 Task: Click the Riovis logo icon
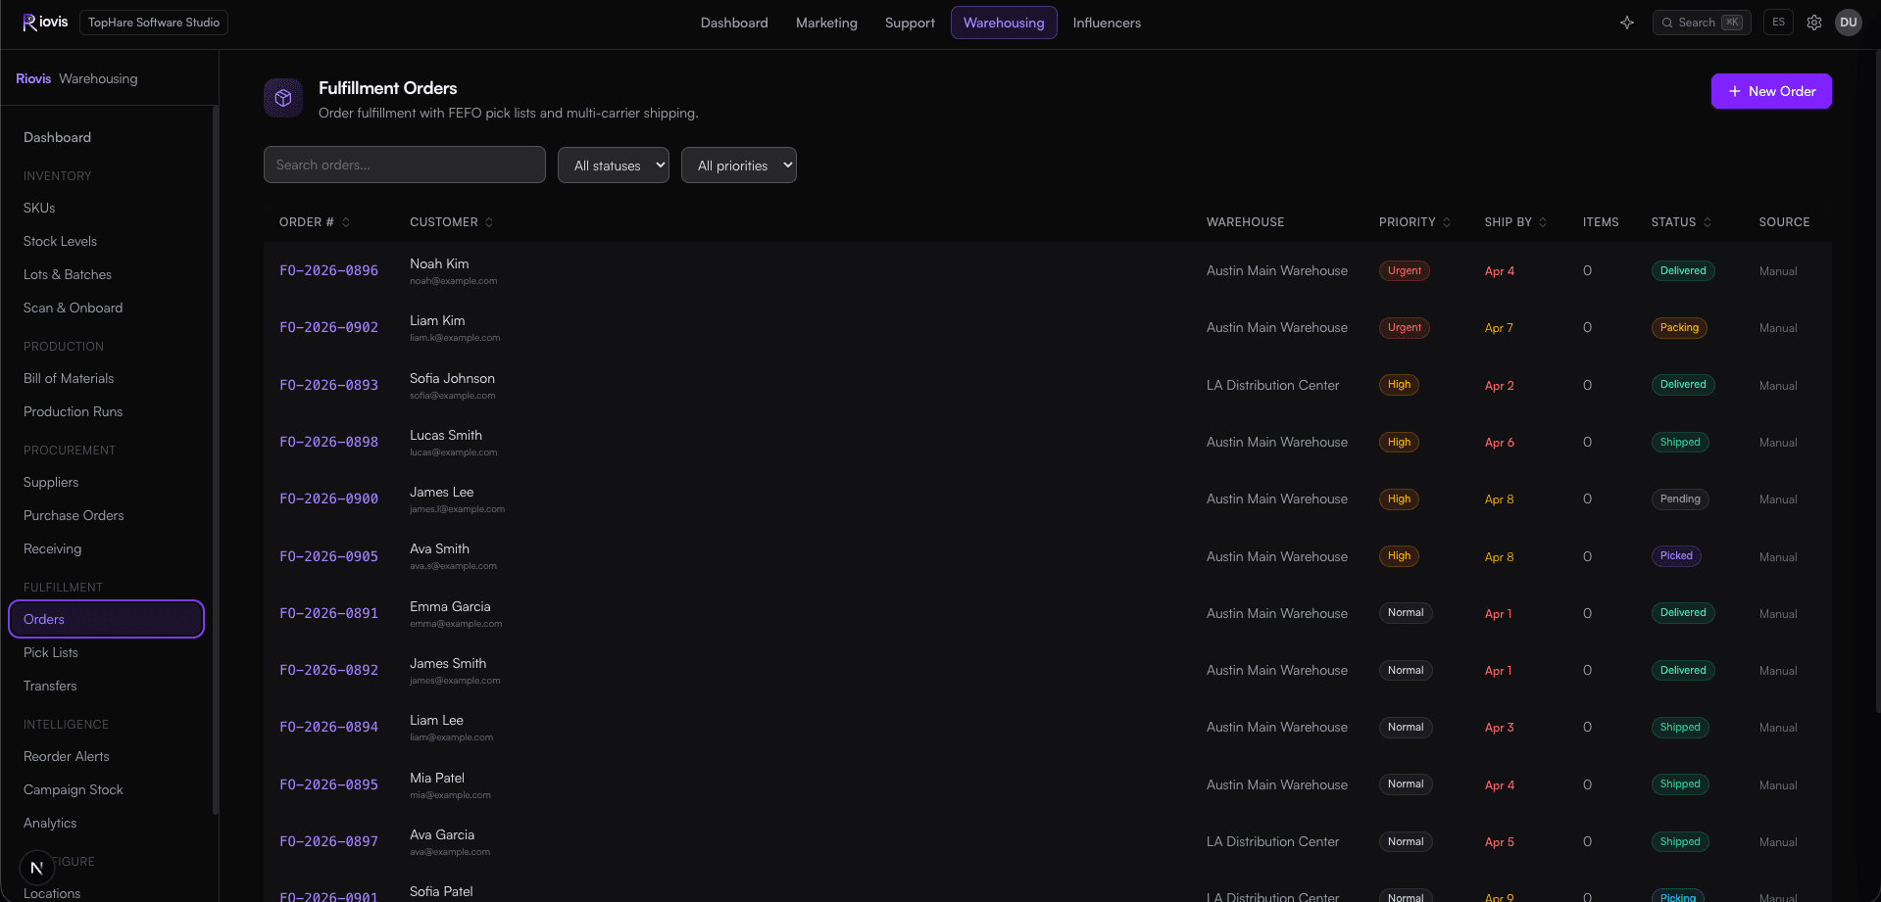pyautogui.click(x=29, y=23)
